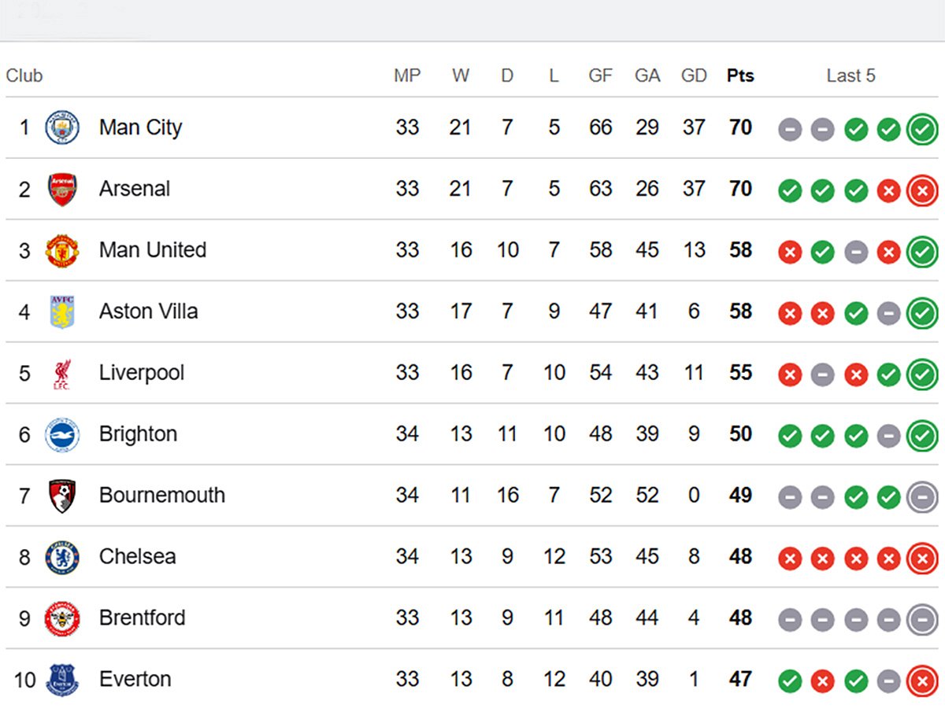The width and height of the screenshot is (945, 708).
Task: Click the Club column header
Action: tap(24, 76)
